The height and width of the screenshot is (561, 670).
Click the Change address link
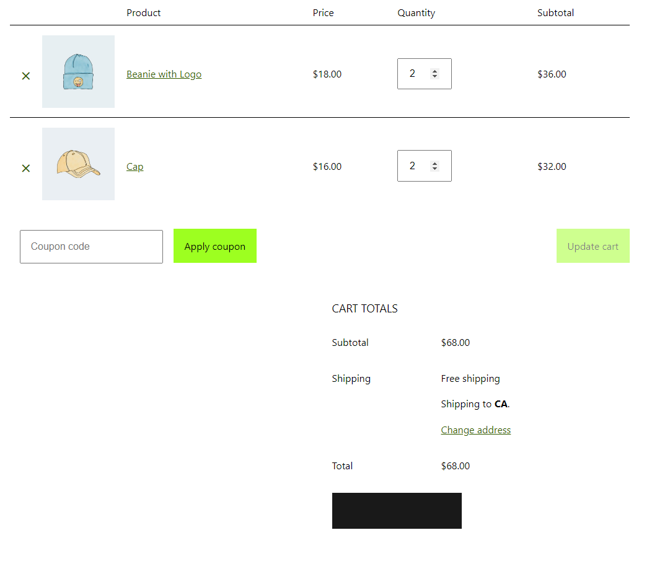pos(475,430)
